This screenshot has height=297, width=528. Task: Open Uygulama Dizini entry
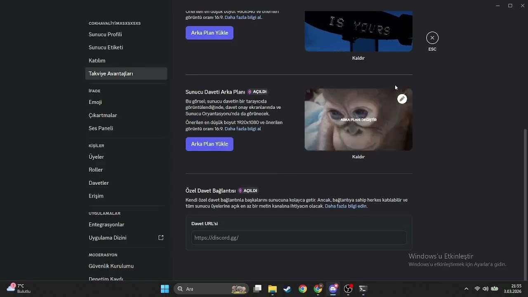coord(126,238)
